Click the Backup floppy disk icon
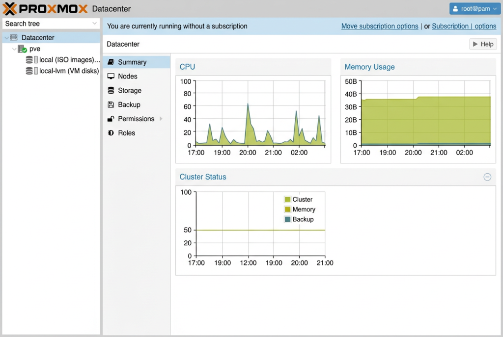The width and height of the screenshot is (503, 337). click(111, 104)
